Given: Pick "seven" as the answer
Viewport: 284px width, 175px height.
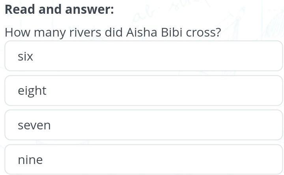Looking at the screenshot, I should pyautogui.click(x=144, y=125).
